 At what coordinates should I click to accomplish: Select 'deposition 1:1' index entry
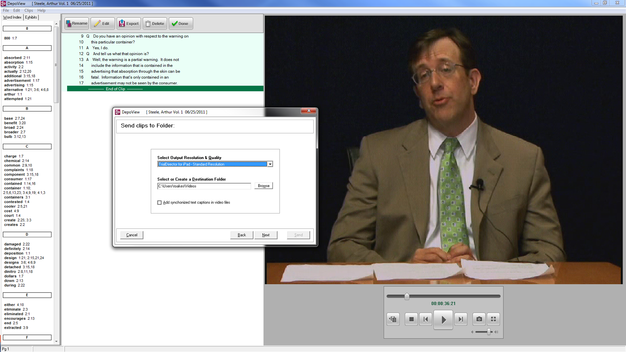click(x=17, y=253)
